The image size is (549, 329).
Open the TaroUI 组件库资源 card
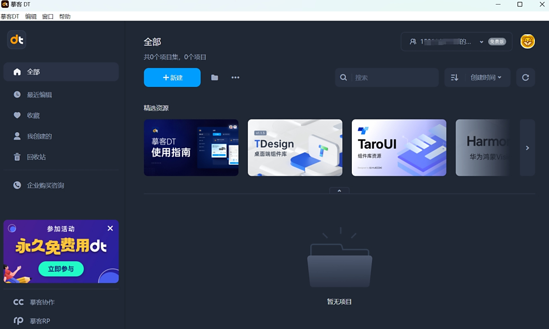[399, 148]
